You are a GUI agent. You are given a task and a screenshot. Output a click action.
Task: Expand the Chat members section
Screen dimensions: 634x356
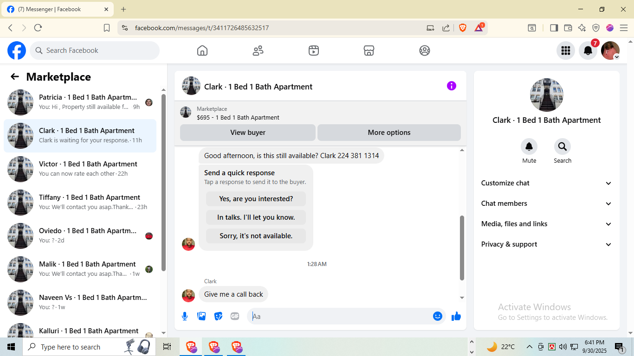tap(547, 203)
